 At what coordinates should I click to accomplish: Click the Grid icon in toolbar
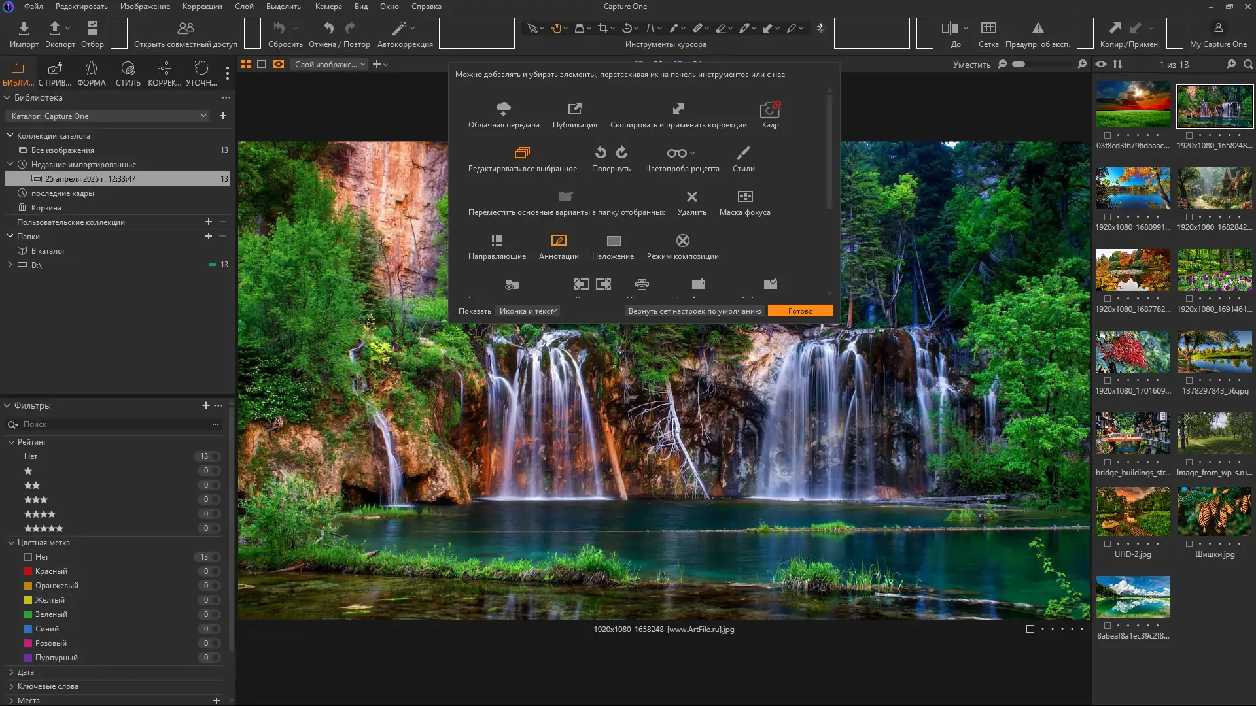point(988,28)
